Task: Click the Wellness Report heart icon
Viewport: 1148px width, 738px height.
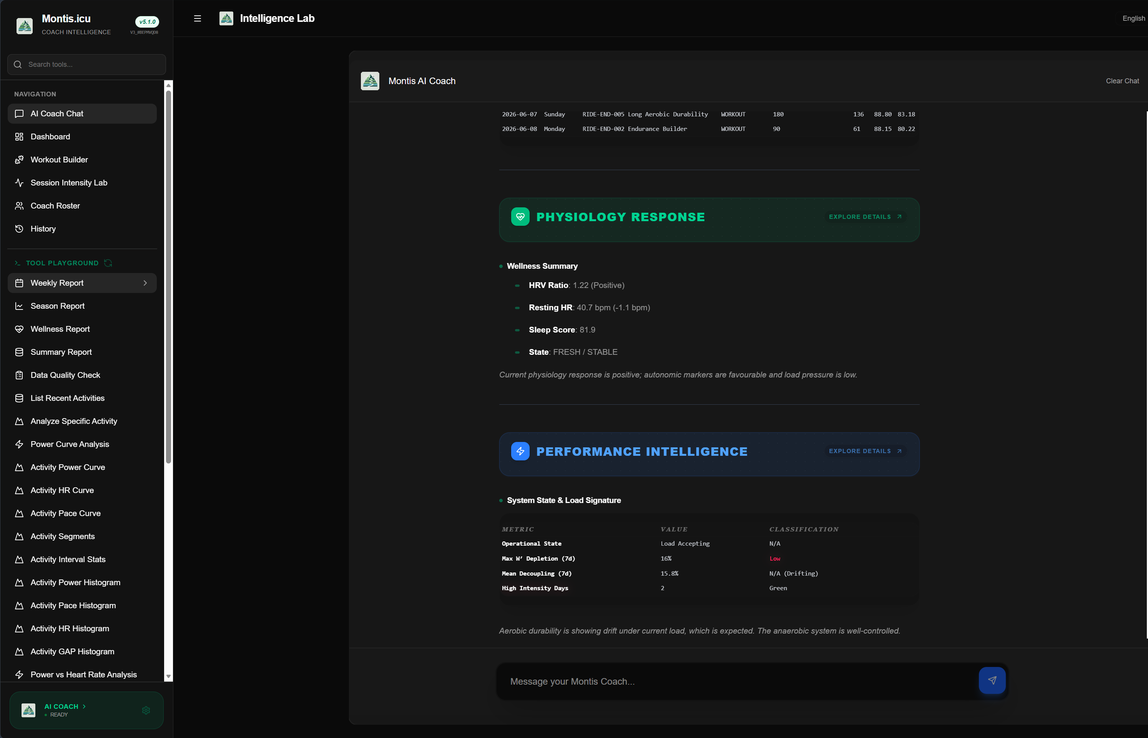Action: (x=19, y=329)
